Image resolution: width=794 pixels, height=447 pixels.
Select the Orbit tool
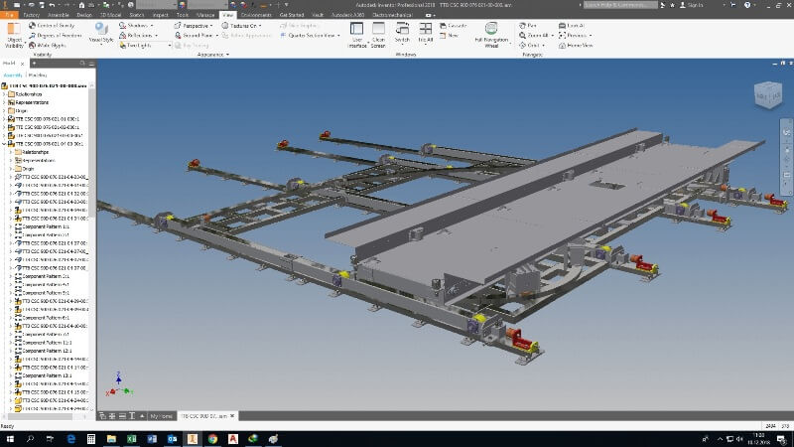coord(530,45)
